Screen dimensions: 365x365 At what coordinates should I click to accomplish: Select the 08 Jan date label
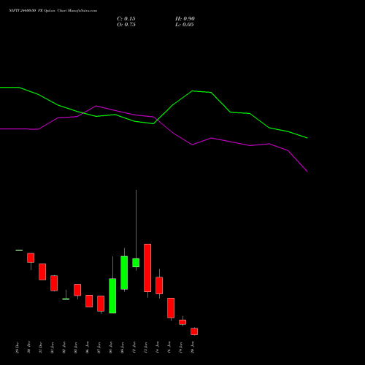coord(111,347)
